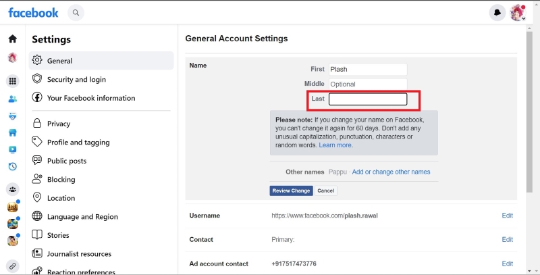Click phone number +917517473776

pyautogui.click(x=294, y=264)
